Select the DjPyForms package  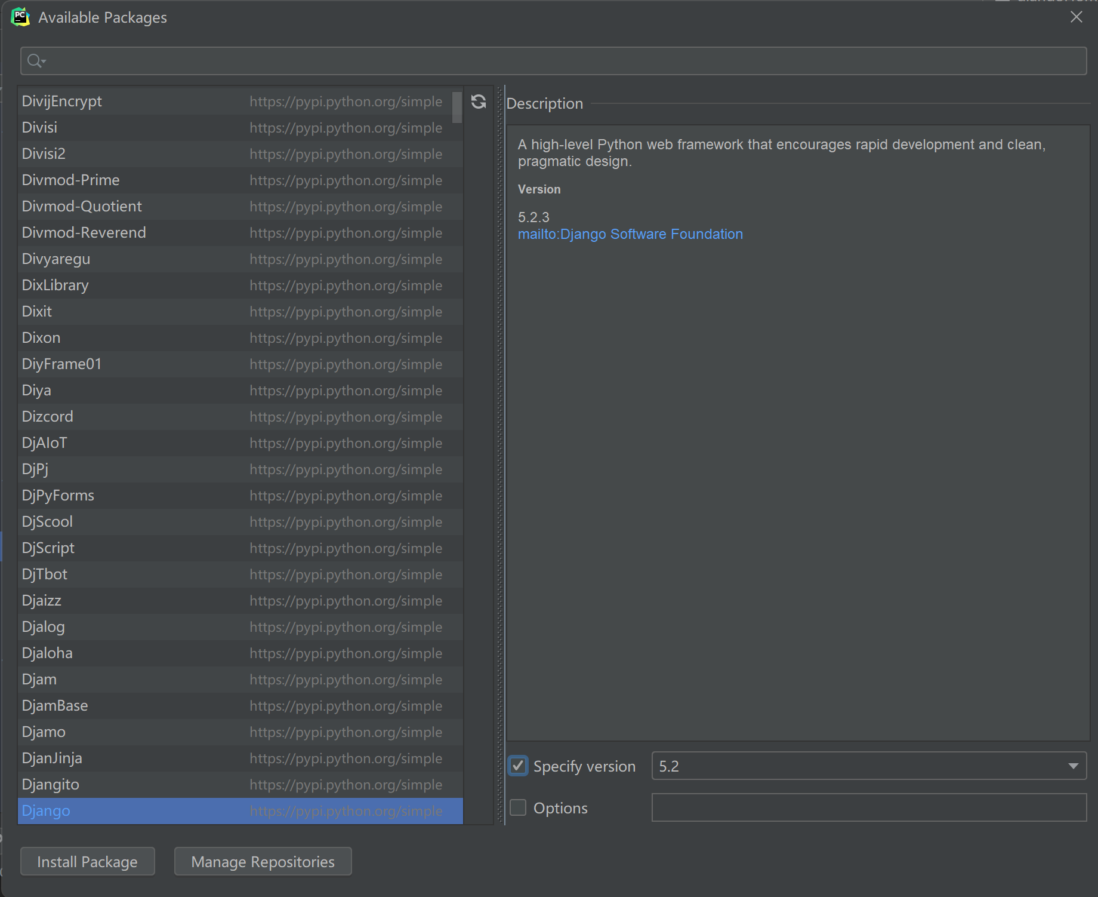(240, 496)
